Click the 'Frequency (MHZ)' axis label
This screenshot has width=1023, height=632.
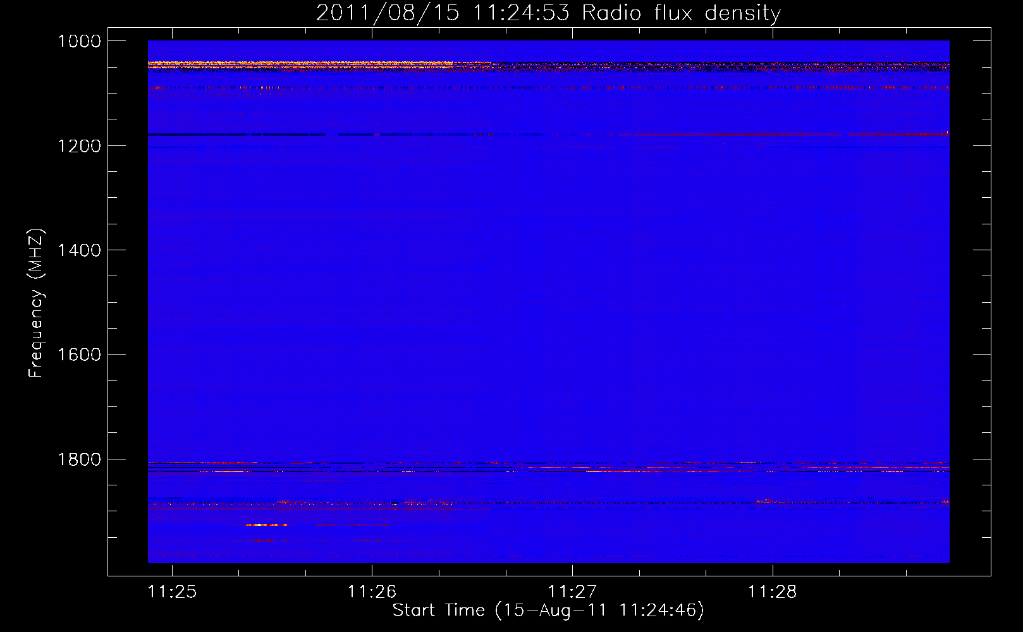pyautogui.click(x=37, y=303)
